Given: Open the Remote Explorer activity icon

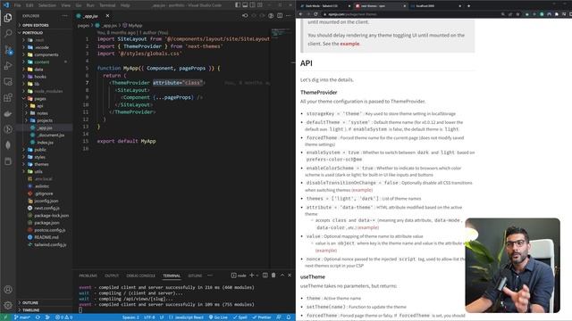Looking at the screenshot, I should [8, 81].
